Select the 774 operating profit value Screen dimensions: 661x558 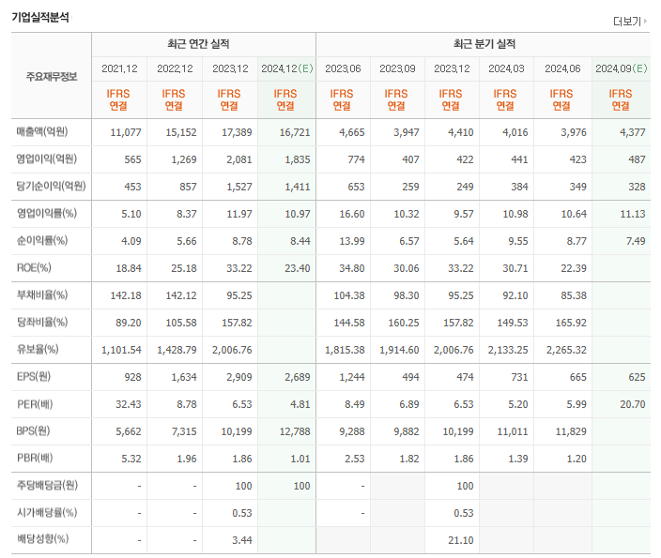click(356, 159)
